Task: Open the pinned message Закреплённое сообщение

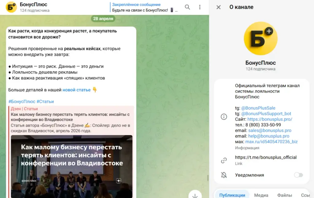Action: pos(144,7)
